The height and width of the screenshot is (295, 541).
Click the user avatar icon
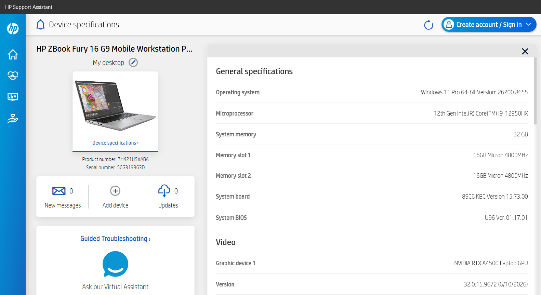tap(449, 25)
